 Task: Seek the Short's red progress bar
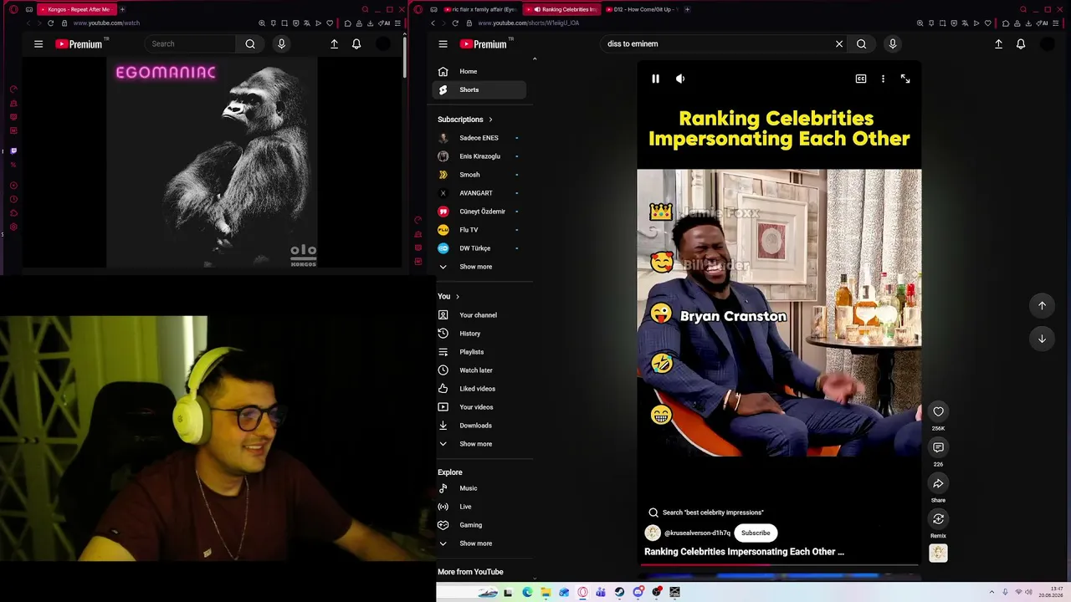pos(779,564)
